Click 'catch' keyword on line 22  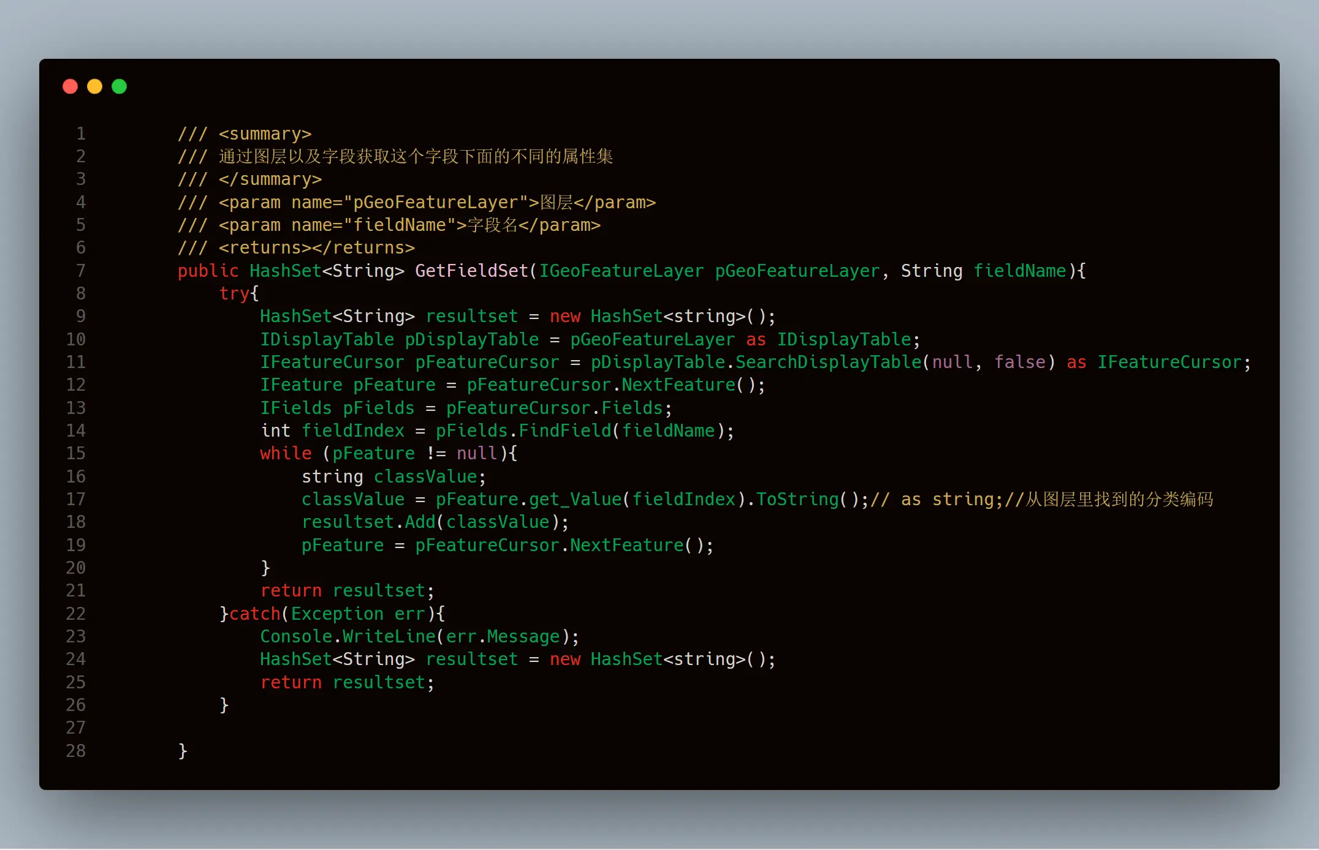click(x=254, y=614)
